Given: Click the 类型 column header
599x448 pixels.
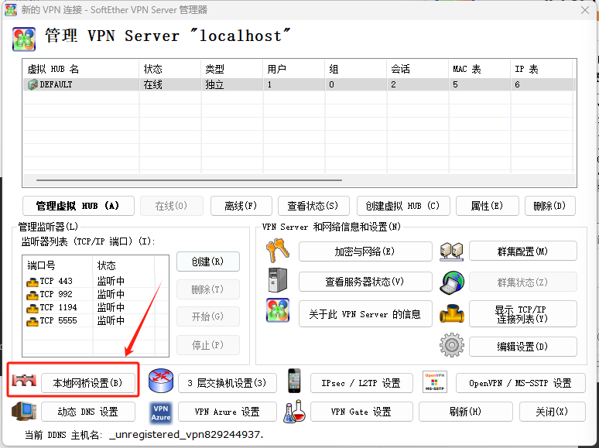Looking at the screenshot, I should (x=232, y=69).
